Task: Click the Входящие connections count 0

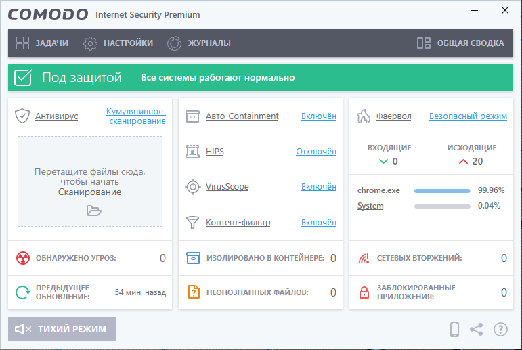Action: (x=395, y=162)
